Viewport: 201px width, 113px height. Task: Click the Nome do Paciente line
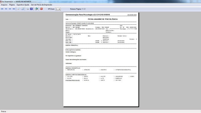80,23
